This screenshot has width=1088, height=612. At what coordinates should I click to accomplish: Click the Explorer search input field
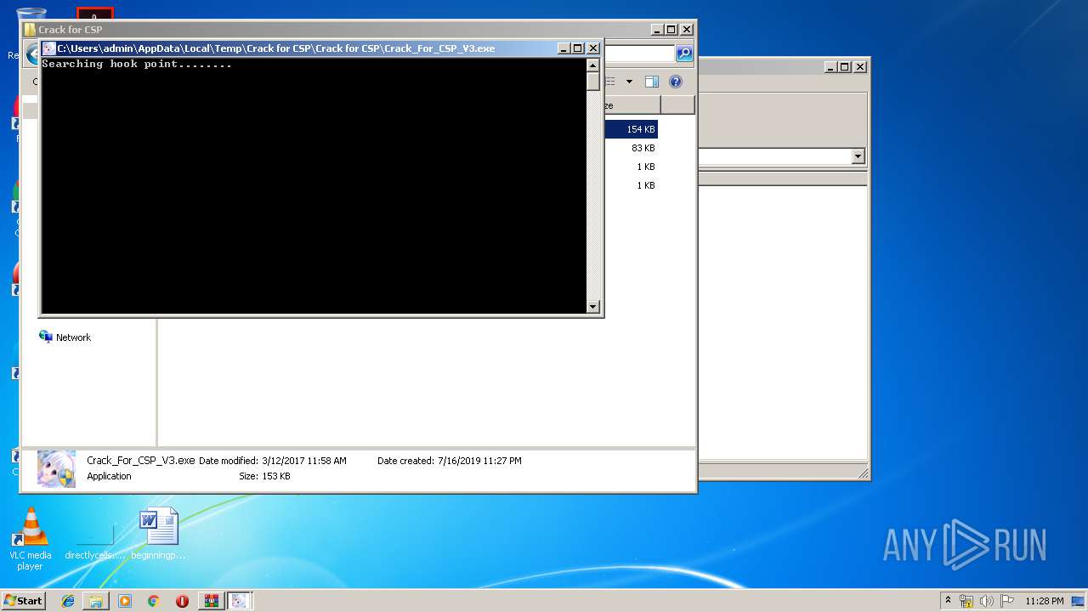pyautogui.click(x=639, y=54)
